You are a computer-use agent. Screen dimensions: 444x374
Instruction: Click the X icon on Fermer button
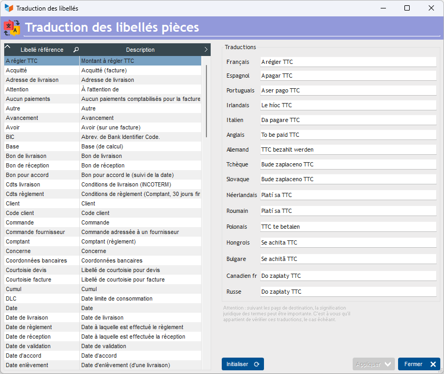pyautogui.click(x=433, y=364)
